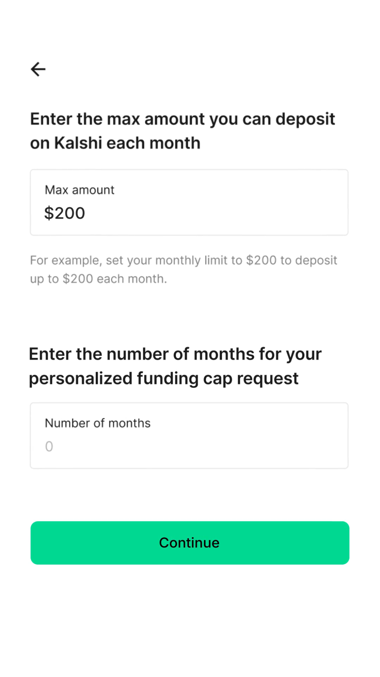Focus the Number of months field
Viewport: 380px width, 677px height.
tap(189, 435)
